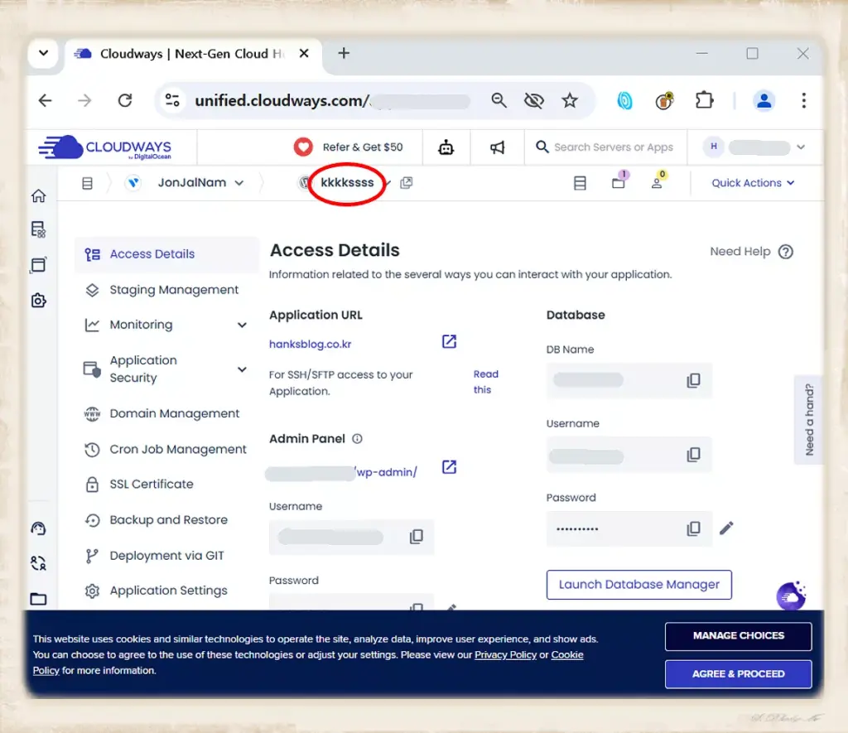Open wp-admin panel external link icon
This screenshot has height=733, width=848.
449,467
